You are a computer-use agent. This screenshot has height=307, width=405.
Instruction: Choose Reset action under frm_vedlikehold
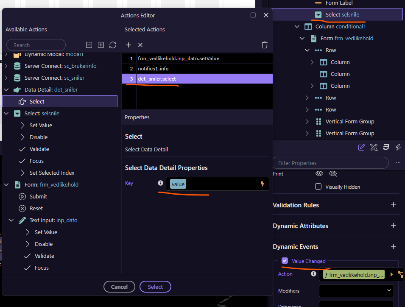[36, 208]
